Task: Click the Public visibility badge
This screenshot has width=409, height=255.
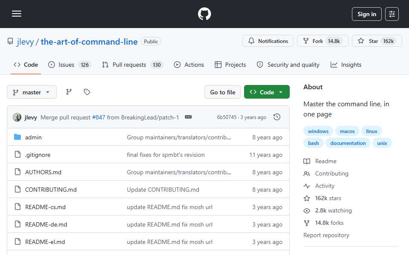Action: pos(151,41)
